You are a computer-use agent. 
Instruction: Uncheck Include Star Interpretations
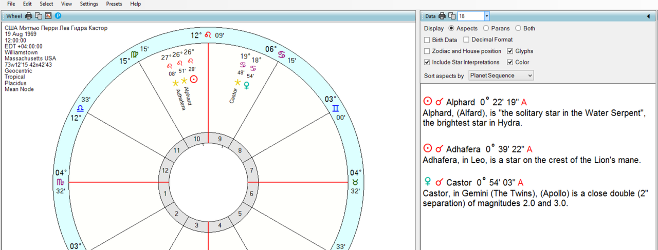pos(427,62)
